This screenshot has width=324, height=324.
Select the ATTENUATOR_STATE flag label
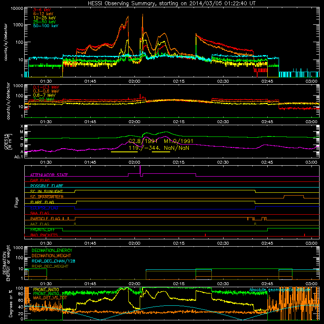point(49,175)
